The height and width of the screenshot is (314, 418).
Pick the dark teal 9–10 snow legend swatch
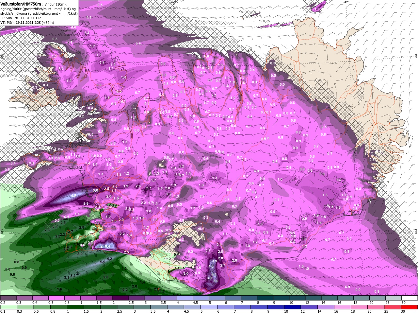pyautogui.click(x=281, y=298)
